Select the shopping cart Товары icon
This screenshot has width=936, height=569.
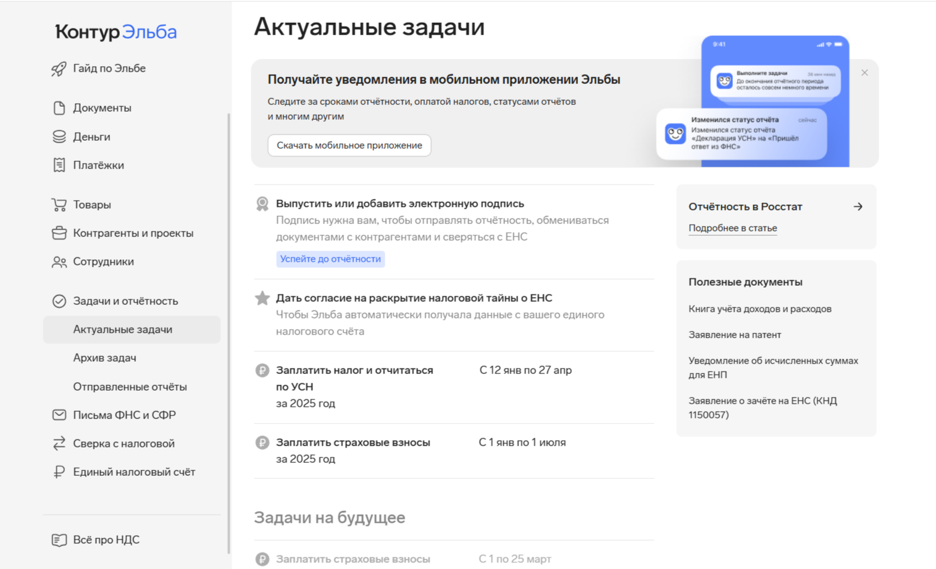click(x=59, y=204)
